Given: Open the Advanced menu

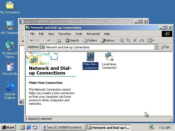Looking at the screenshot, I should [93, 34].
